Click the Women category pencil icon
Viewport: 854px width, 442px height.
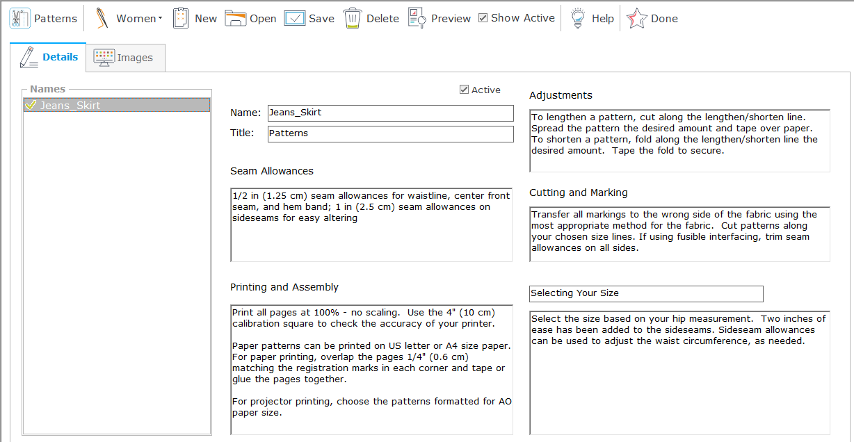pyautogui.click(x=102, y=19)
